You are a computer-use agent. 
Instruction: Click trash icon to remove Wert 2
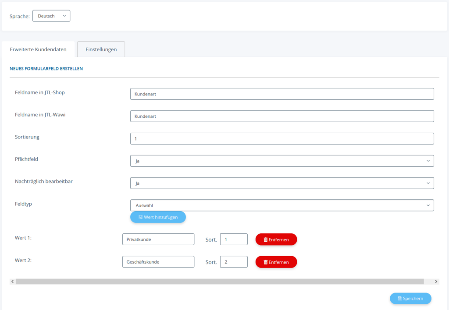pyautogui.click(x=266, y=262)
